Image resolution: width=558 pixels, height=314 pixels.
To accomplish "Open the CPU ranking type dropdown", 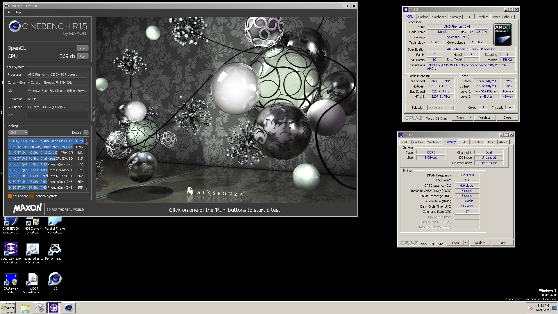I will tap(18, 133).
